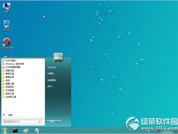
Task: Open the command prompt taskbar icon
Action: pos(15,131)
